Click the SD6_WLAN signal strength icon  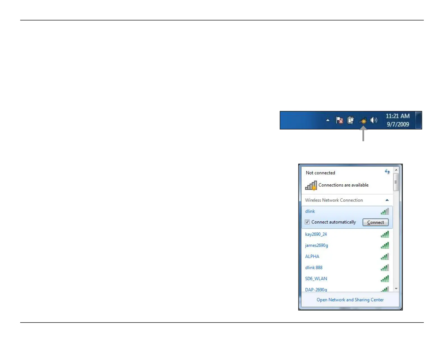coord(385,279)
